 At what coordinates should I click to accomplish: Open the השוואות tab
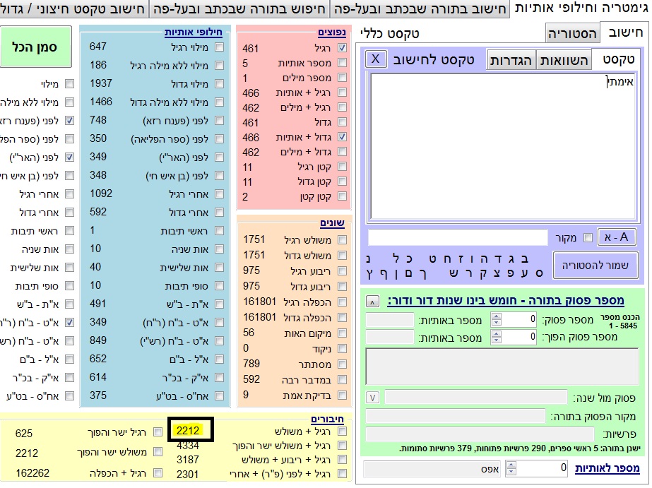coord(564,60)
